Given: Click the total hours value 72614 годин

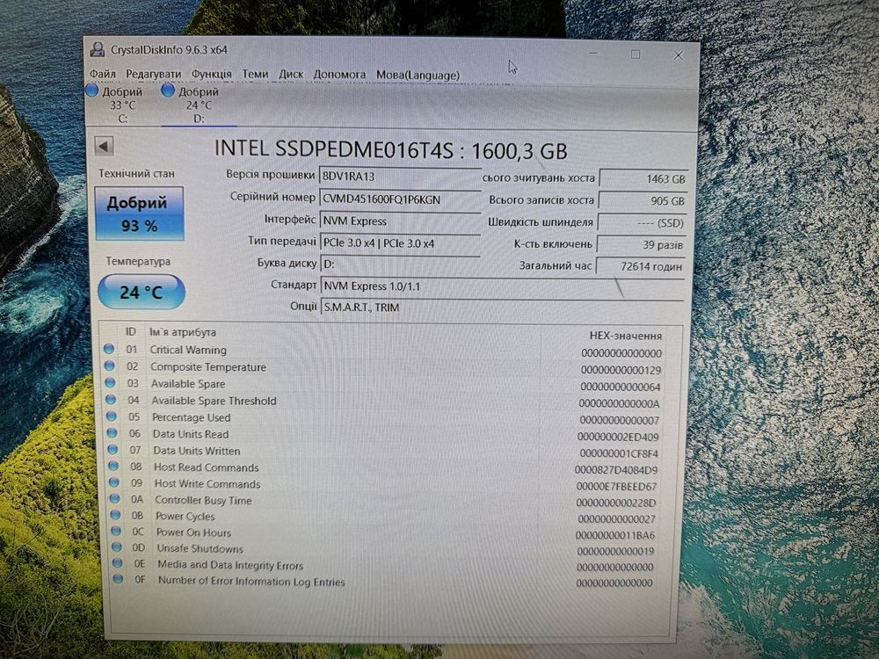Looking at the screenshot, I should 642,266.
